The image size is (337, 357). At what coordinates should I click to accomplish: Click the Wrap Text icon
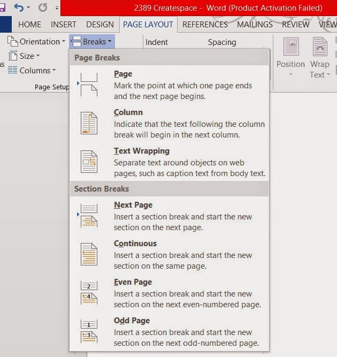[320, 47]
